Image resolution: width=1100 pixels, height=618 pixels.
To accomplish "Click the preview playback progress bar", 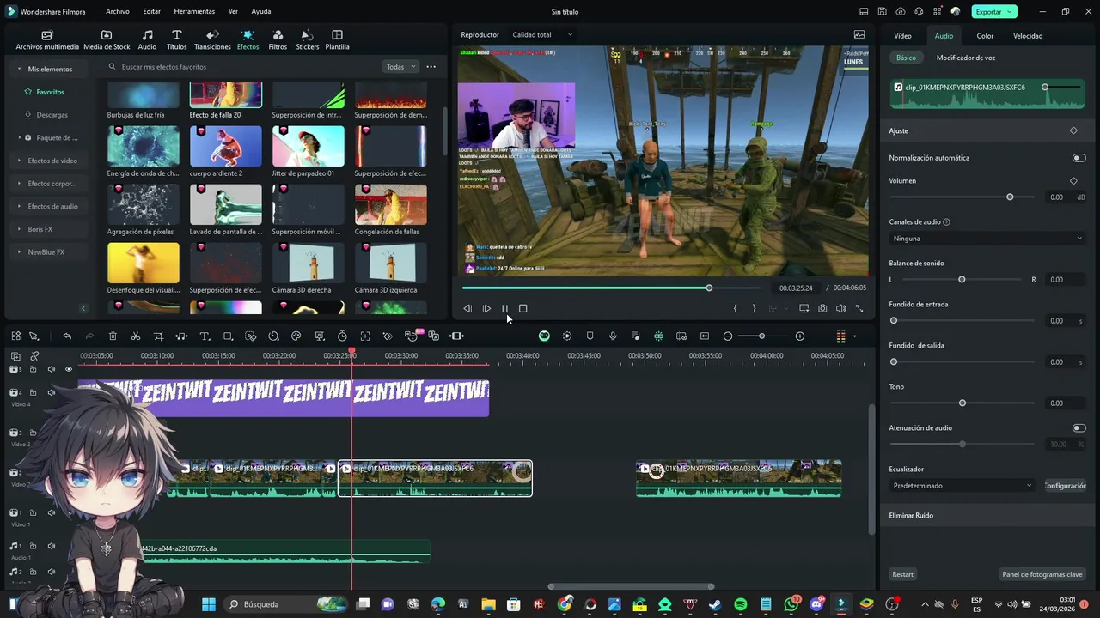I will coord(611,288).
